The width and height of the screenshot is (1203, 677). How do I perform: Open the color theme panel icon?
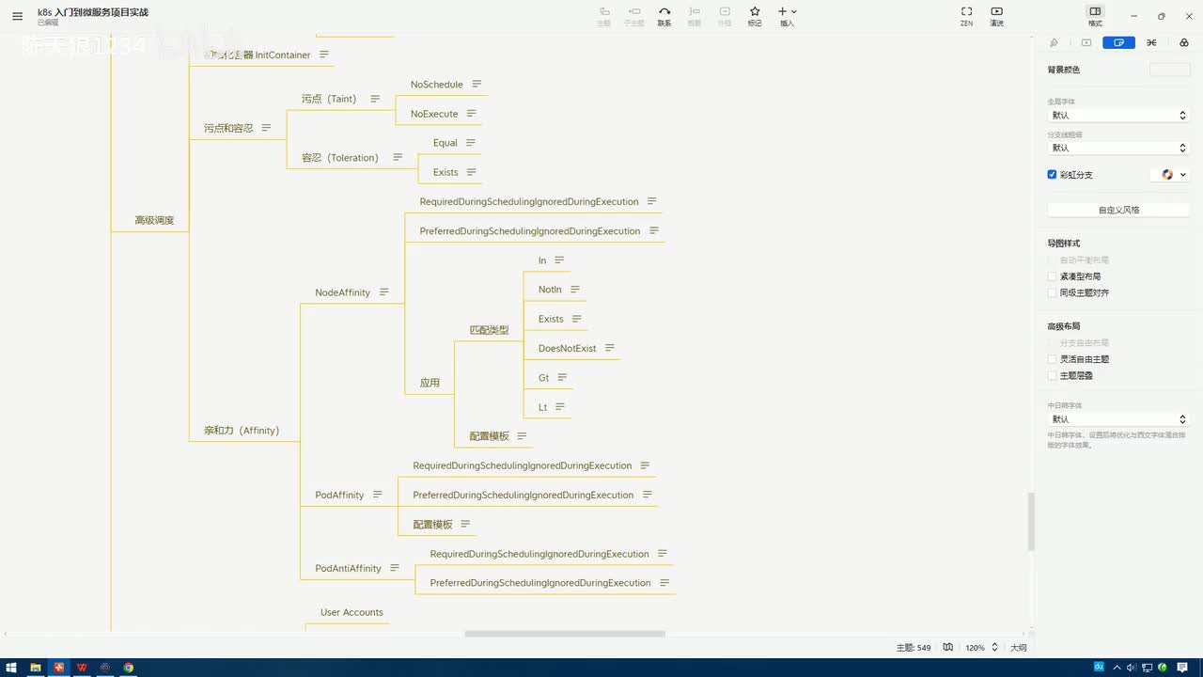1183,42
